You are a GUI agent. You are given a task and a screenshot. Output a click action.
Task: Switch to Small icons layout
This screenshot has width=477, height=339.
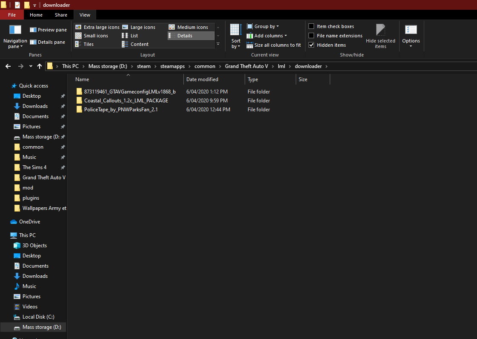[x=91, y=36]
